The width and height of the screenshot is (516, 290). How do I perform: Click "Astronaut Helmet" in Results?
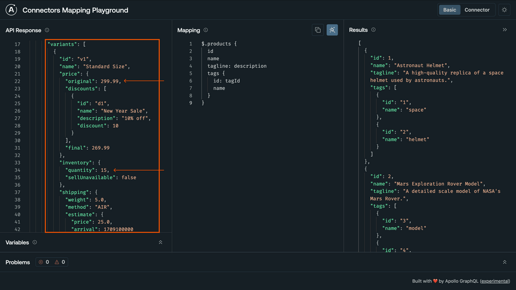pos(420,66)
